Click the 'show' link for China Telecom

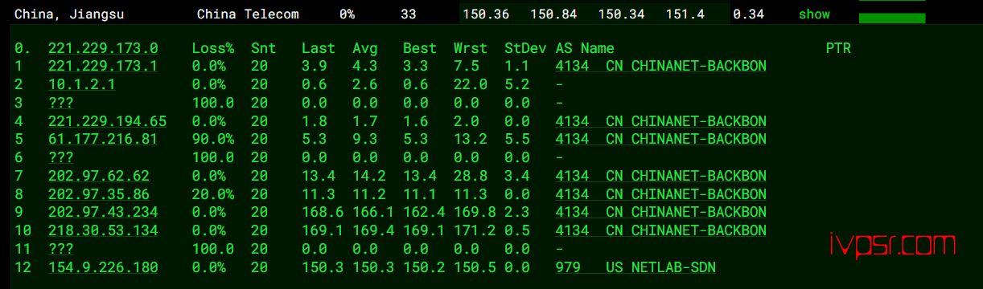click(x=814, y=14)
